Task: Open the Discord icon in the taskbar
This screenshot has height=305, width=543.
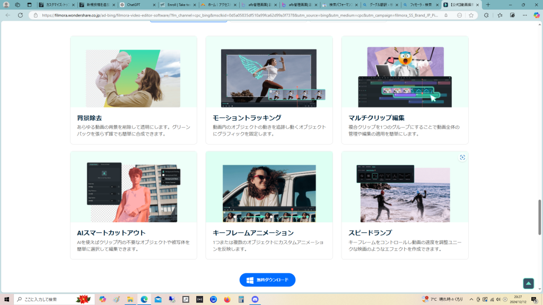Action: 255,299
